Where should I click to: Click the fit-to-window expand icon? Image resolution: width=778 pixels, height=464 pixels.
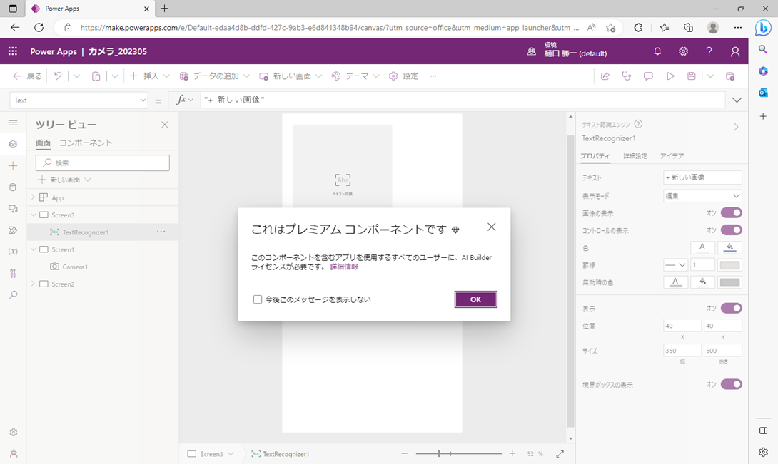(x=560, y=453)
